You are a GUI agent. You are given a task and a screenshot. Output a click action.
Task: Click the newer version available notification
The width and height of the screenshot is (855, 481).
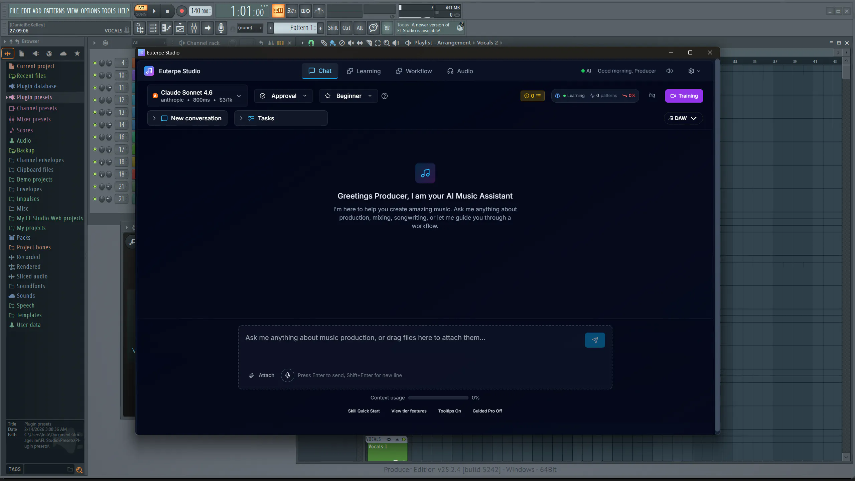tap(431, 28)
